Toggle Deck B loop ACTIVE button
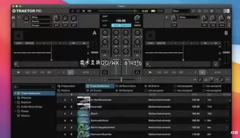The image size is (240, 138). point(217,72)
